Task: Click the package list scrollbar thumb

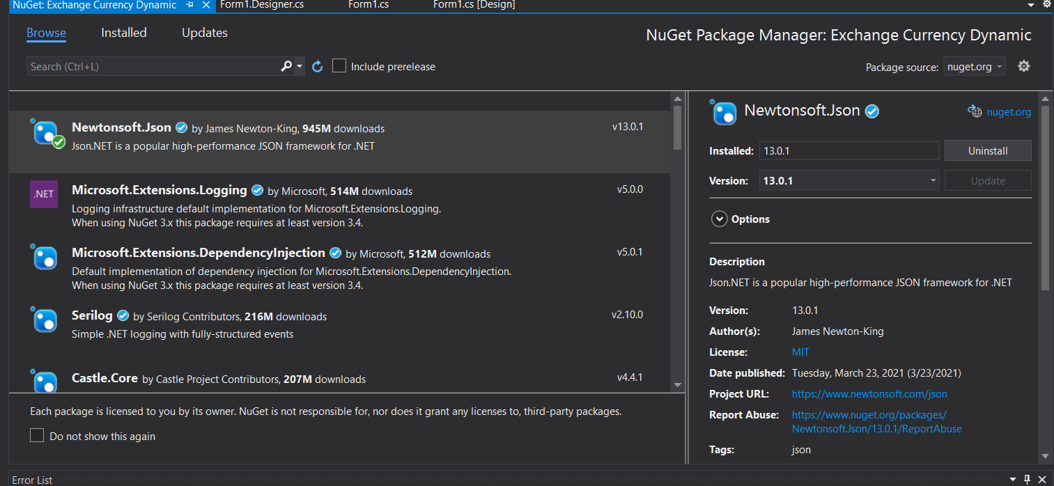Action: tap(678, 127)
